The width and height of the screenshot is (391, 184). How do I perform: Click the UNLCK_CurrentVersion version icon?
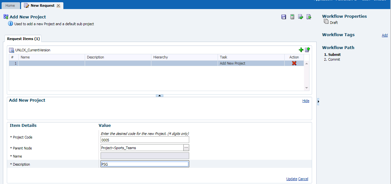pyautogui.click(x=12, y=50)
